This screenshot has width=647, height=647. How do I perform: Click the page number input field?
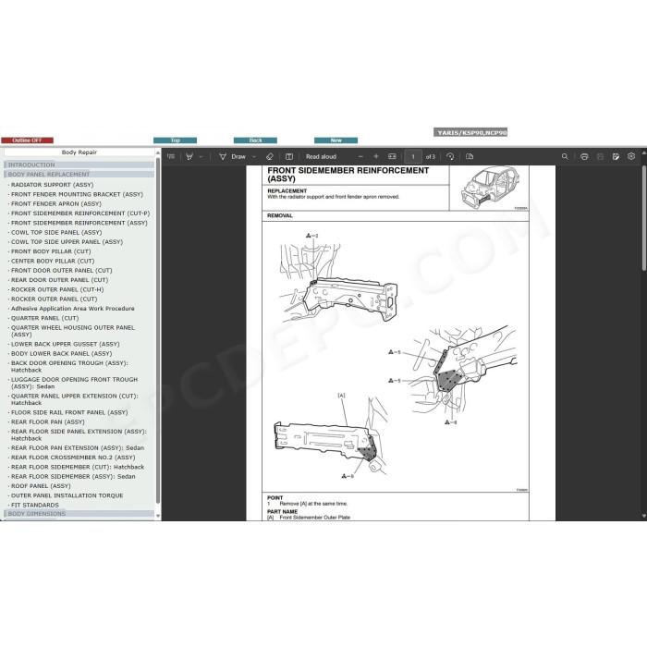tap(413, 157)
